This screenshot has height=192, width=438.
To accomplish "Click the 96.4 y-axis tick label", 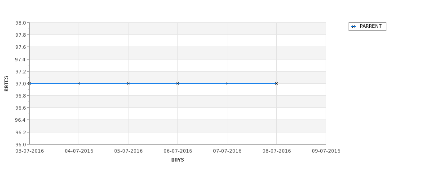I will click(x=20, y=120).
